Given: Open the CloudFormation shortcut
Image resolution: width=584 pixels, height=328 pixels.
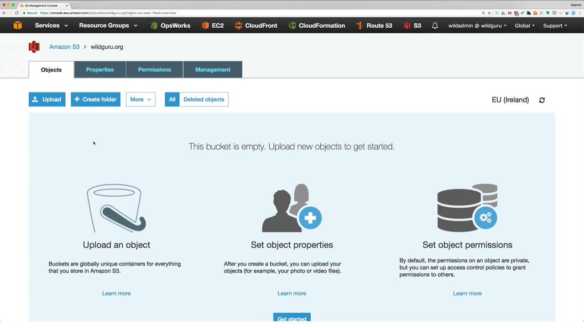Looking at the screenshot, I should coord(317,26).
